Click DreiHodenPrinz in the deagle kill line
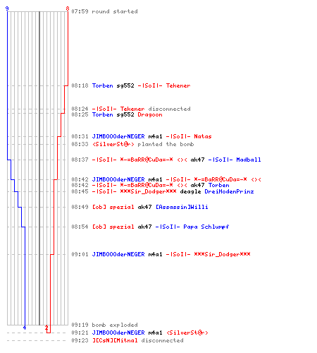The width and height of the screenshot is (317, 353). click(x=229, y=191)
